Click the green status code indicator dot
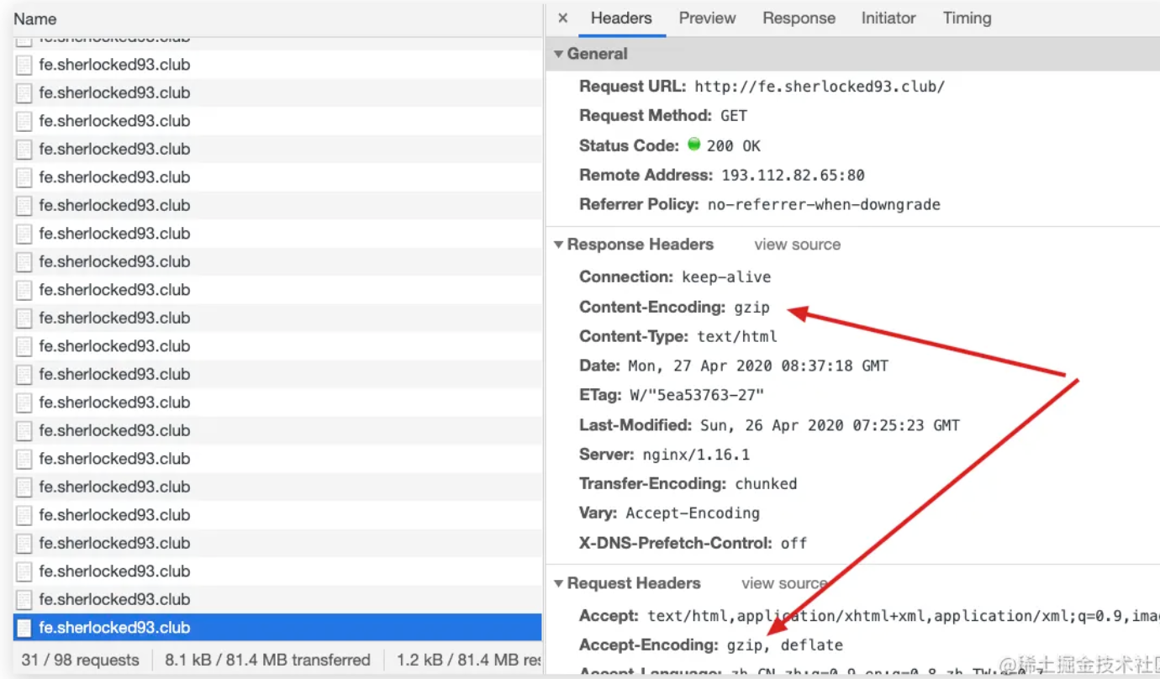The image size is (1160, 679). point(694,145)
